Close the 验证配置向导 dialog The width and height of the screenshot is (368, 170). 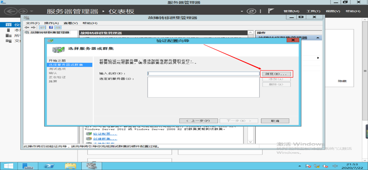click(293, 40)
